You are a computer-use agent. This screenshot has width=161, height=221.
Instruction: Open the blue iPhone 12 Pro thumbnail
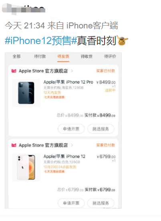point(26,93)
